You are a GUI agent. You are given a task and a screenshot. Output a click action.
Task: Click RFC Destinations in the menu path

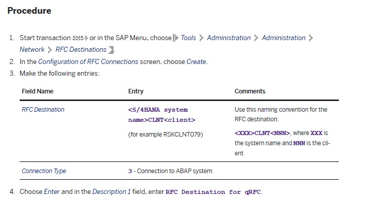tap(81, 49)
